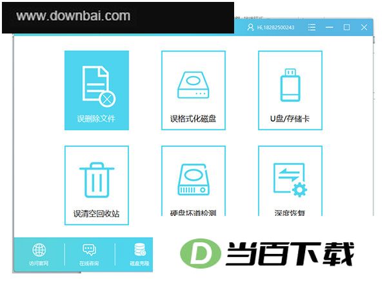Close the recovery application window
The width and height of the screenshot is (387, 290).
(x=364, y=27)
